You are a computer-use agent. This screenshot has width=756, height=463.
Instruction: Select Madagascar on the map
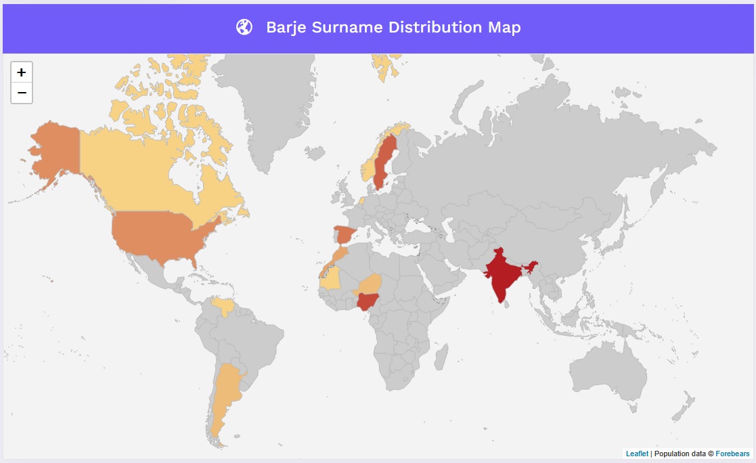click(441, 357)
